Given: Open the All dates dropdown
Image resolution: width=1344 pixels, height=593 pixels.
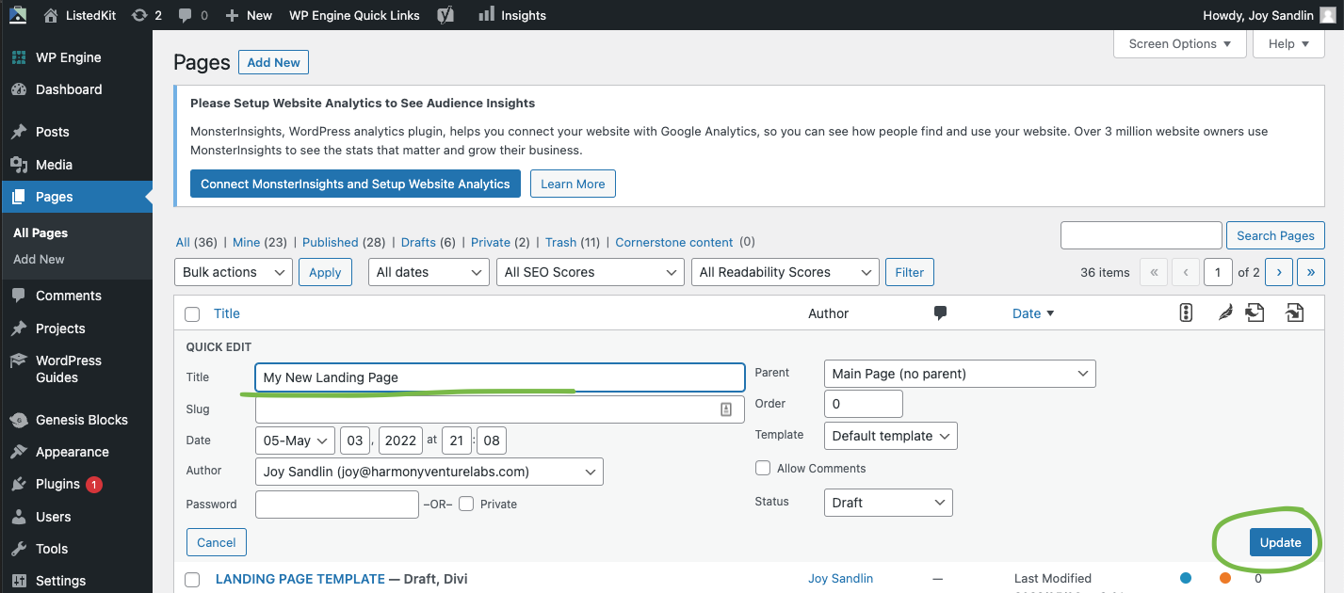Looking at the screenshot, I should 429,272.
